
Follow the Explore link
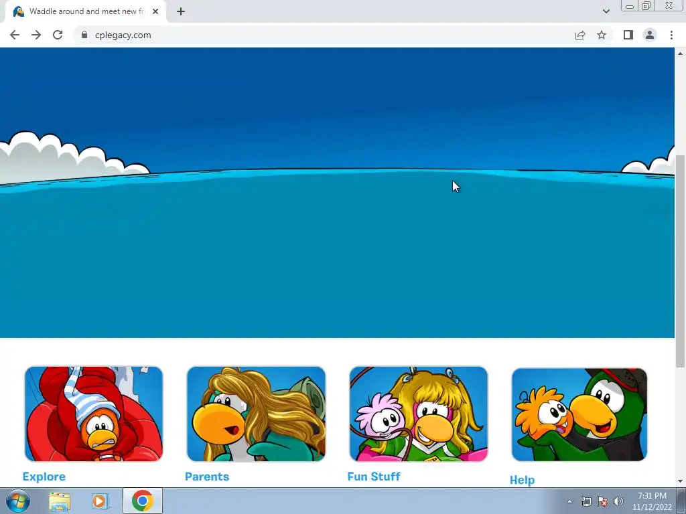pyautogui.click(x=44, y=477)
